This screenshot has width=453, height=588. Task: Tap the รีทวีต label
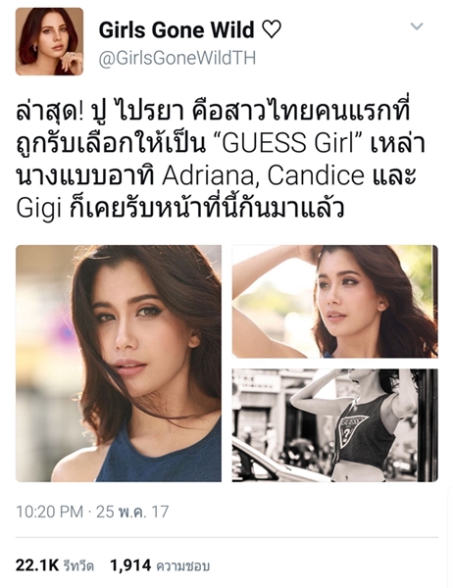coord(78,565)
